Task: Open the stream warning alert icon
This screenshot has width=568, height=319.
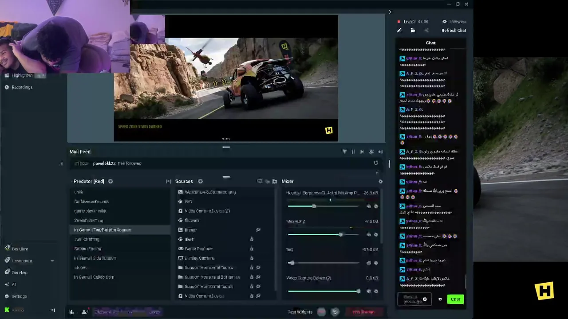Action: coord(84,312)
